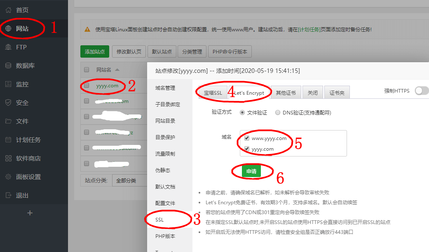Select the DNS验证 radio button

[278, 112]
